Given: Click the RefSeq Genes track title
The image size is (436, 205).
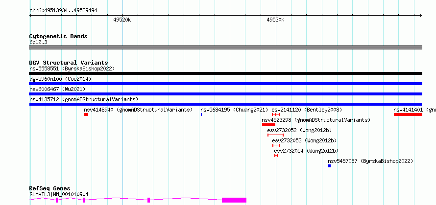Looking at the screenshot, I should coord(50,189).
